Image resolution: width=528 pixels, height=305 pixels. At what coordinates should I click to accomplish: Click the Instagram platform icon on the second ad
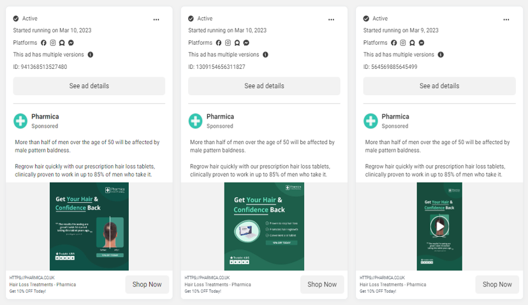click(228, 43)
